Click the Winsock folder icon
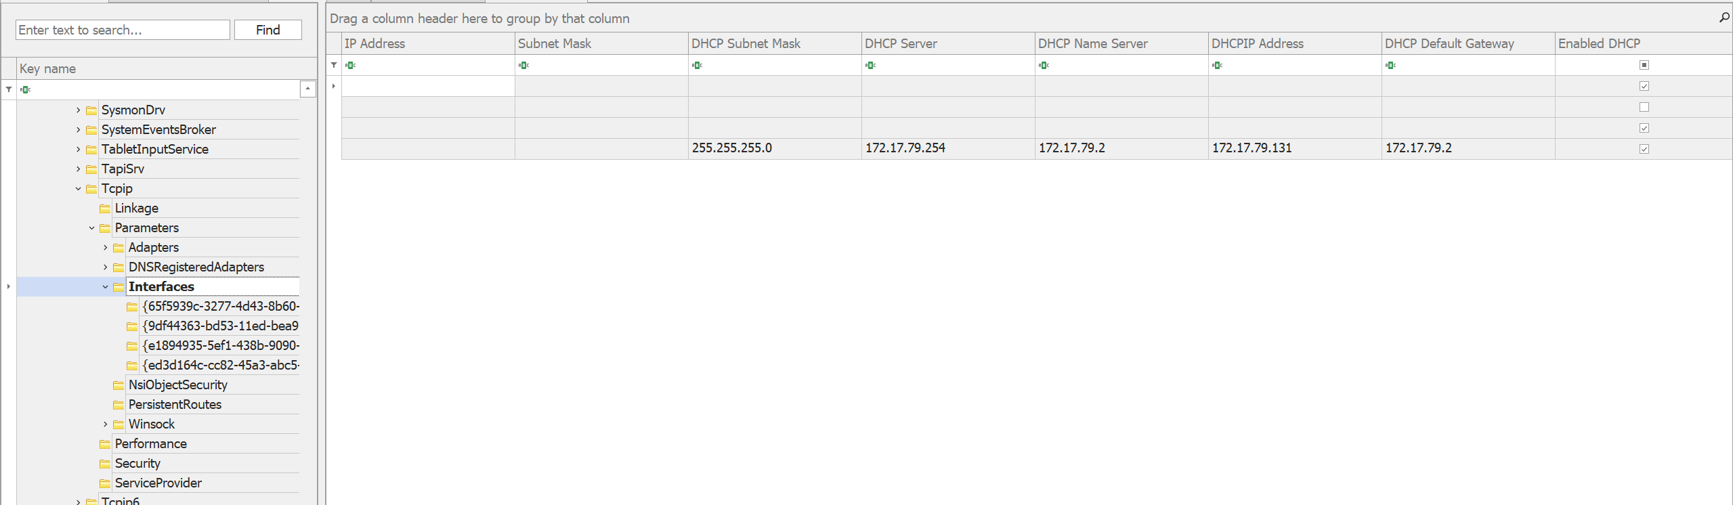Viewport: 1733px width, 505px height. tap(119, 424)
